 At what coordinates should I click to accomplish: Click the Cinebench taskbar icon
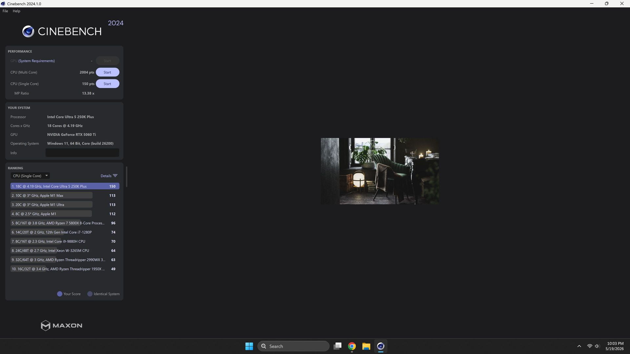click(x=381, y=346)
